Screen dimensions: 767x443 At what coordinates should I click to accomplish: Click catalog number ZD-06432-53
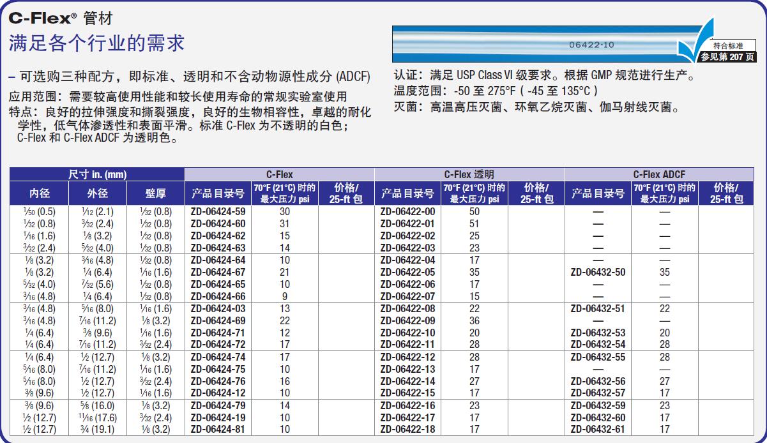click(x=598, y=333)
